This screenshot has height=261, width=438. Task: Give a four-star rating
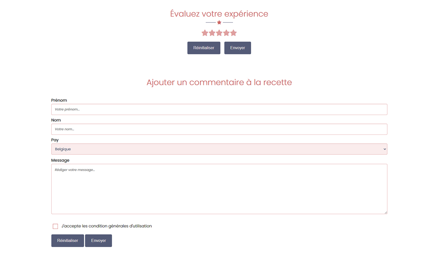[226, 33]
